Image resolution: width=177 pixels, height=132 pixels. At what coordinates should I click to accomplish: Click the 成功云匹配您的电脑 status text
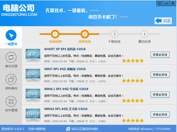pos(85,129)
